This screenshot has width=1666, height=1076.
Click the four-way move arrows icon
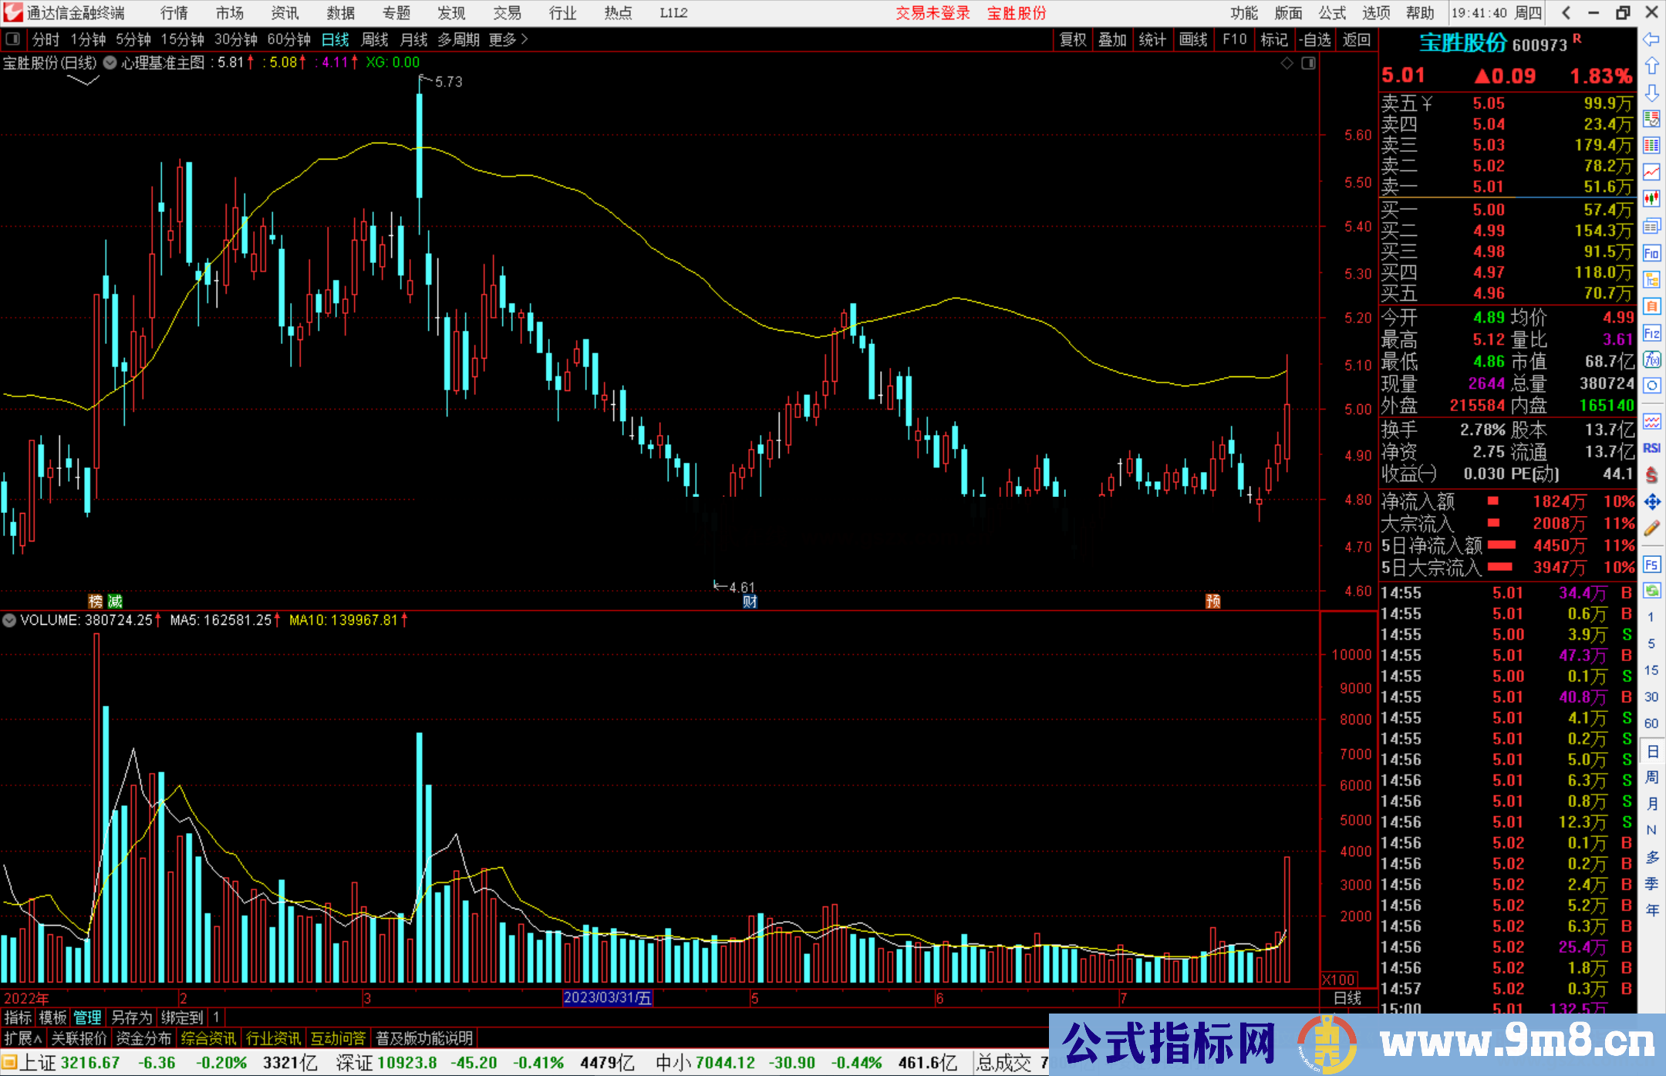coord(1651,502)
